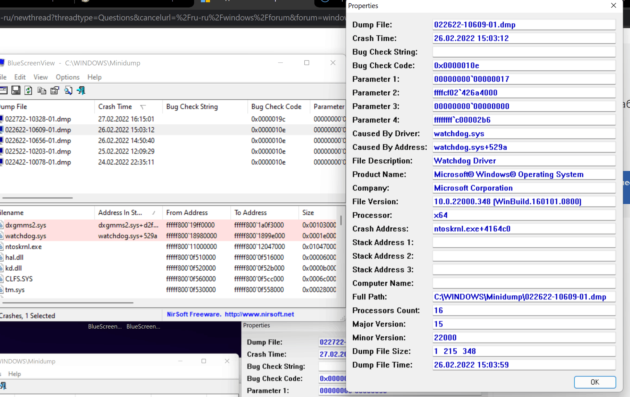Click the lower pane vertical scrollbar thumb
Viewport: 630px width, 397px height.
(x=341, y=220)
